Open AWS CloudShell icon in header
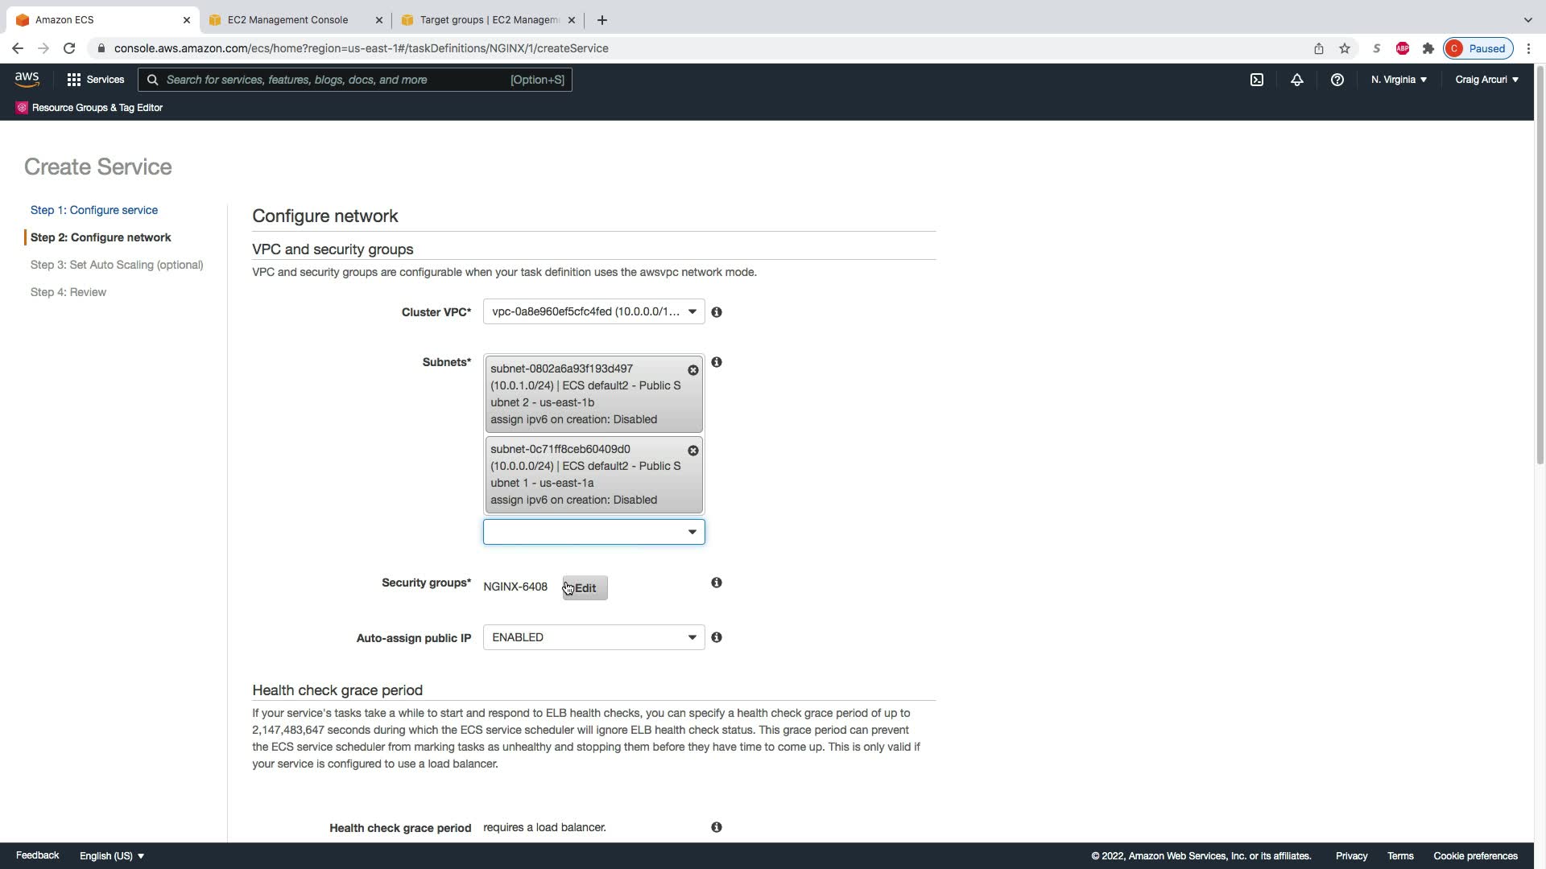The image size is (1546, 869). point(1256,80)
